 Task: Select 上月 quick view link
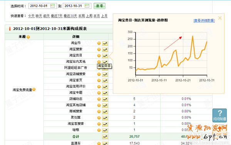tap(104, 16)
